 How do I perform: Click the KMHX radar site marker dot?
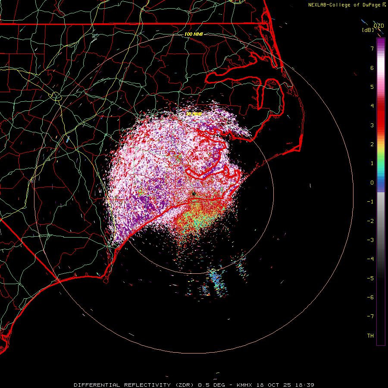pyautogui.click(x=194, y=194)
